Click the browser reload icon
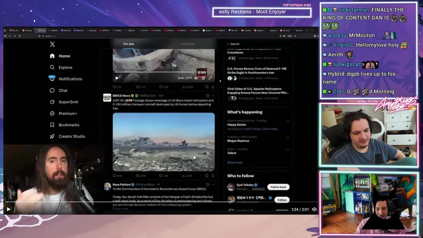The width and height of the screenshot is (423, 238). (x=19, y=36)
